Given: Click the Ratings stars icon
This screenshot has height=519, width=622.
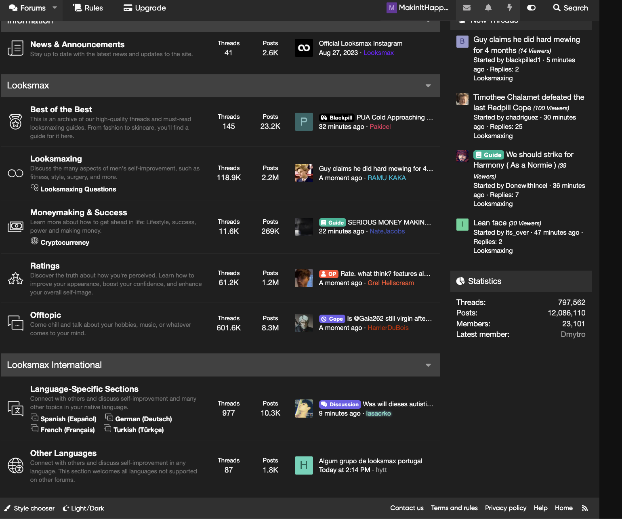Looking at the screenshot, I should pos(15,278).
